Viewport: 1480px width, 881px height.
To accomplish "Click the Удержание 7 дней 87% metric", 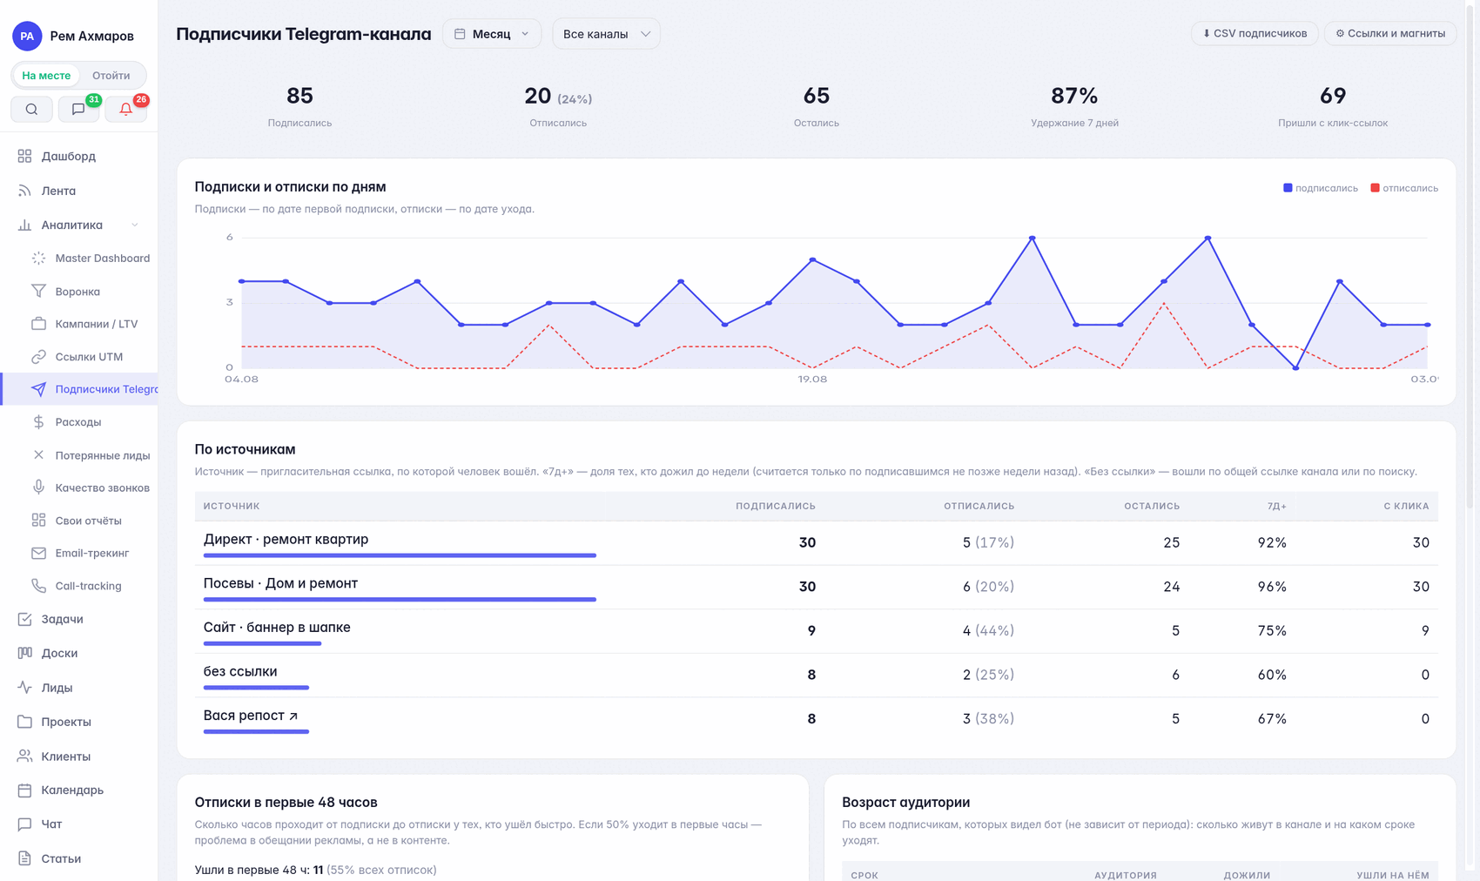I will [1074, 106].
